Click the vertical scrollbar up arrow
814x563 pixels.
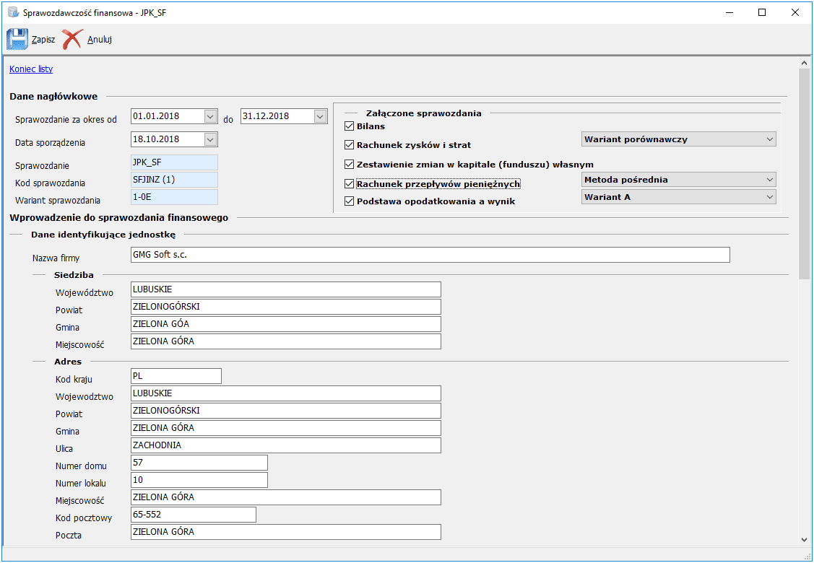pyautogui.click(x=804, y=63)
